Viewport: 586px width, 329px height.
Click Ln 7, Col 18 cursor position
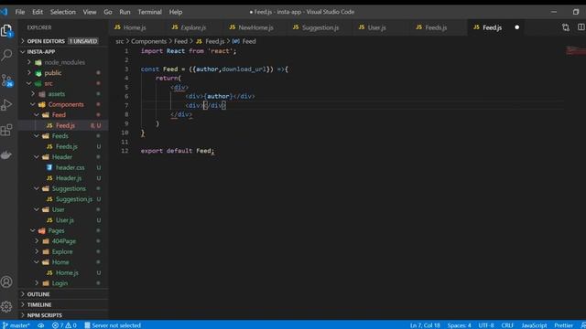pyautogui.click(x=425, y=325)
